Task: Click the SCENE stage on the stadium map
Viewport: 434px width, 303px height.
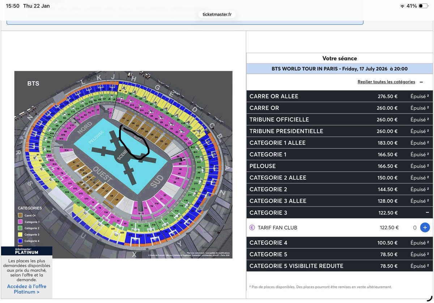Action: (x=123, y=155)
